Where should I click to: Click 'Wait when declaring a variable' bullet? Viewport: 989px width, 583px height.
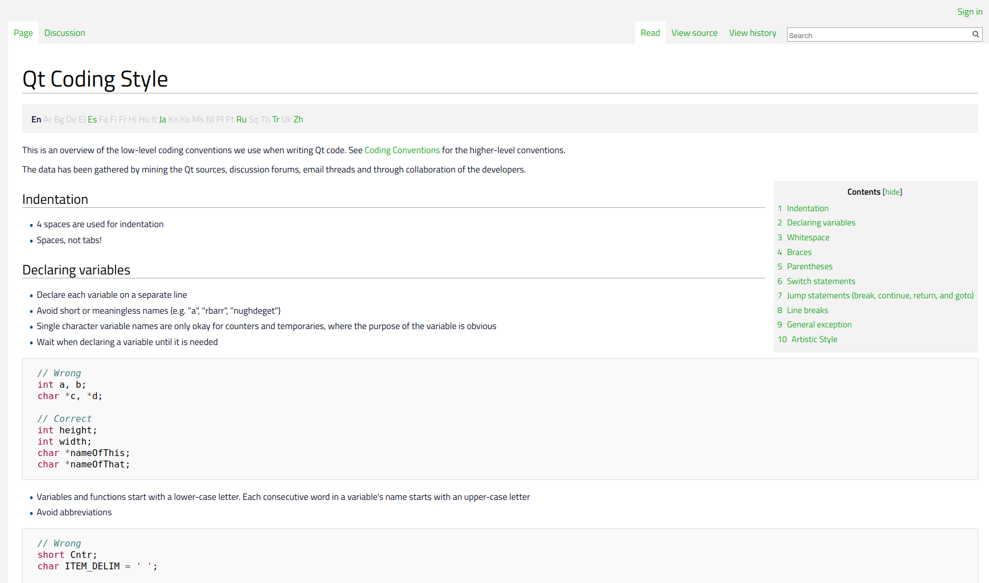(127, 342)
